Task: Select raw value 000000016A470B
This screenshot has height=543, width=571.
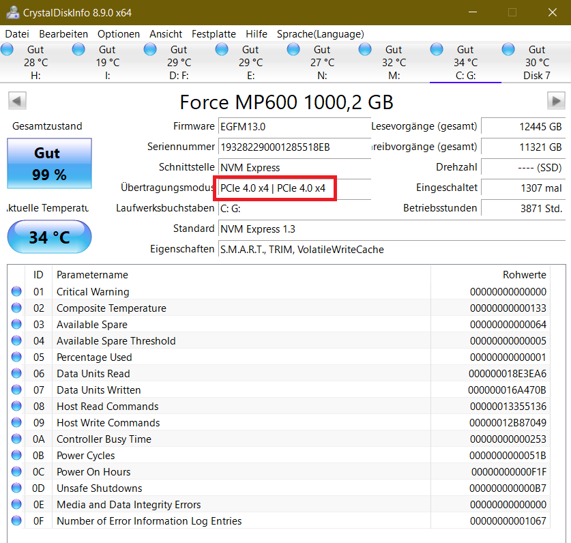Action: tap(508, 390)
